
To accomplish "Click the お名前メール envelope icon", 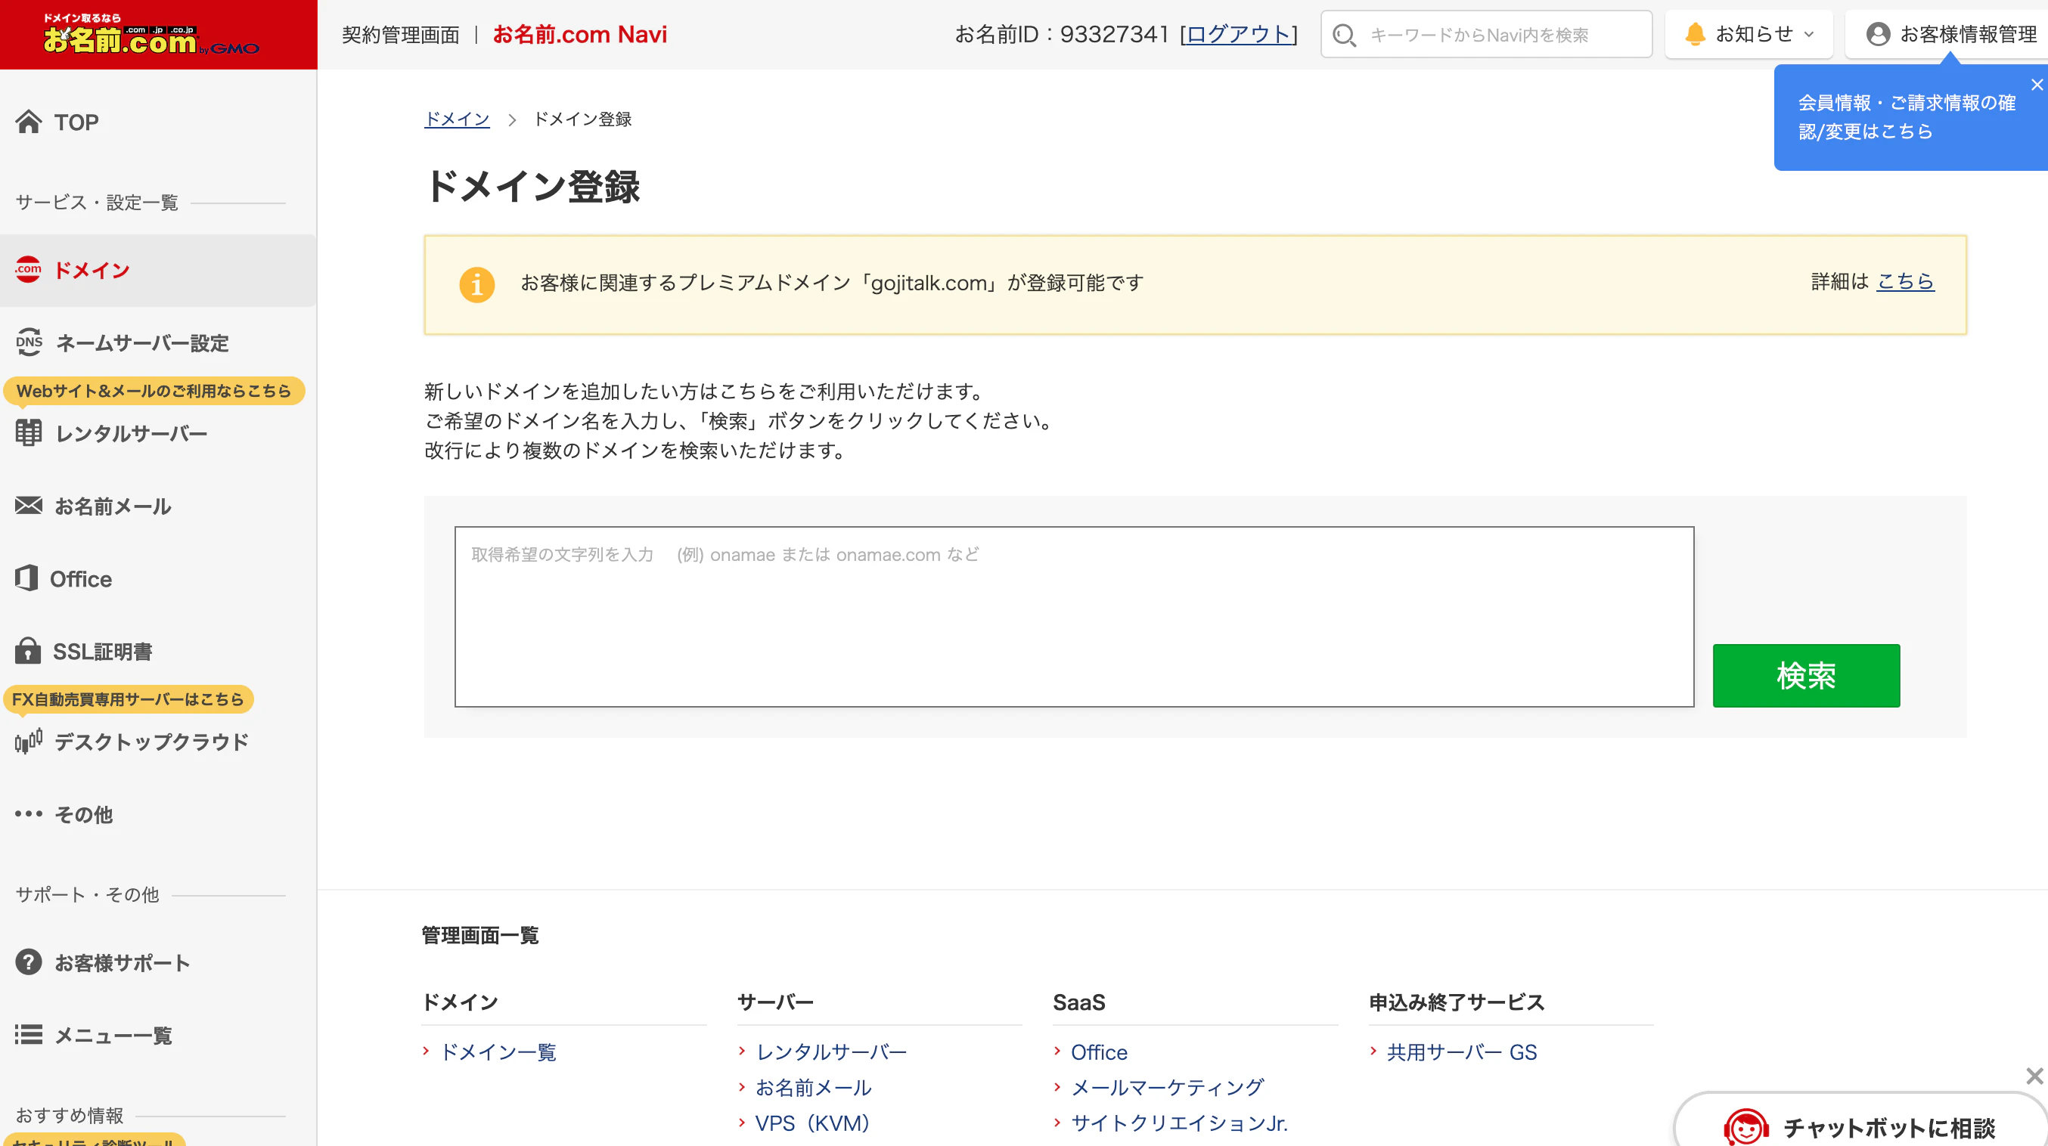I will (29, 506).
